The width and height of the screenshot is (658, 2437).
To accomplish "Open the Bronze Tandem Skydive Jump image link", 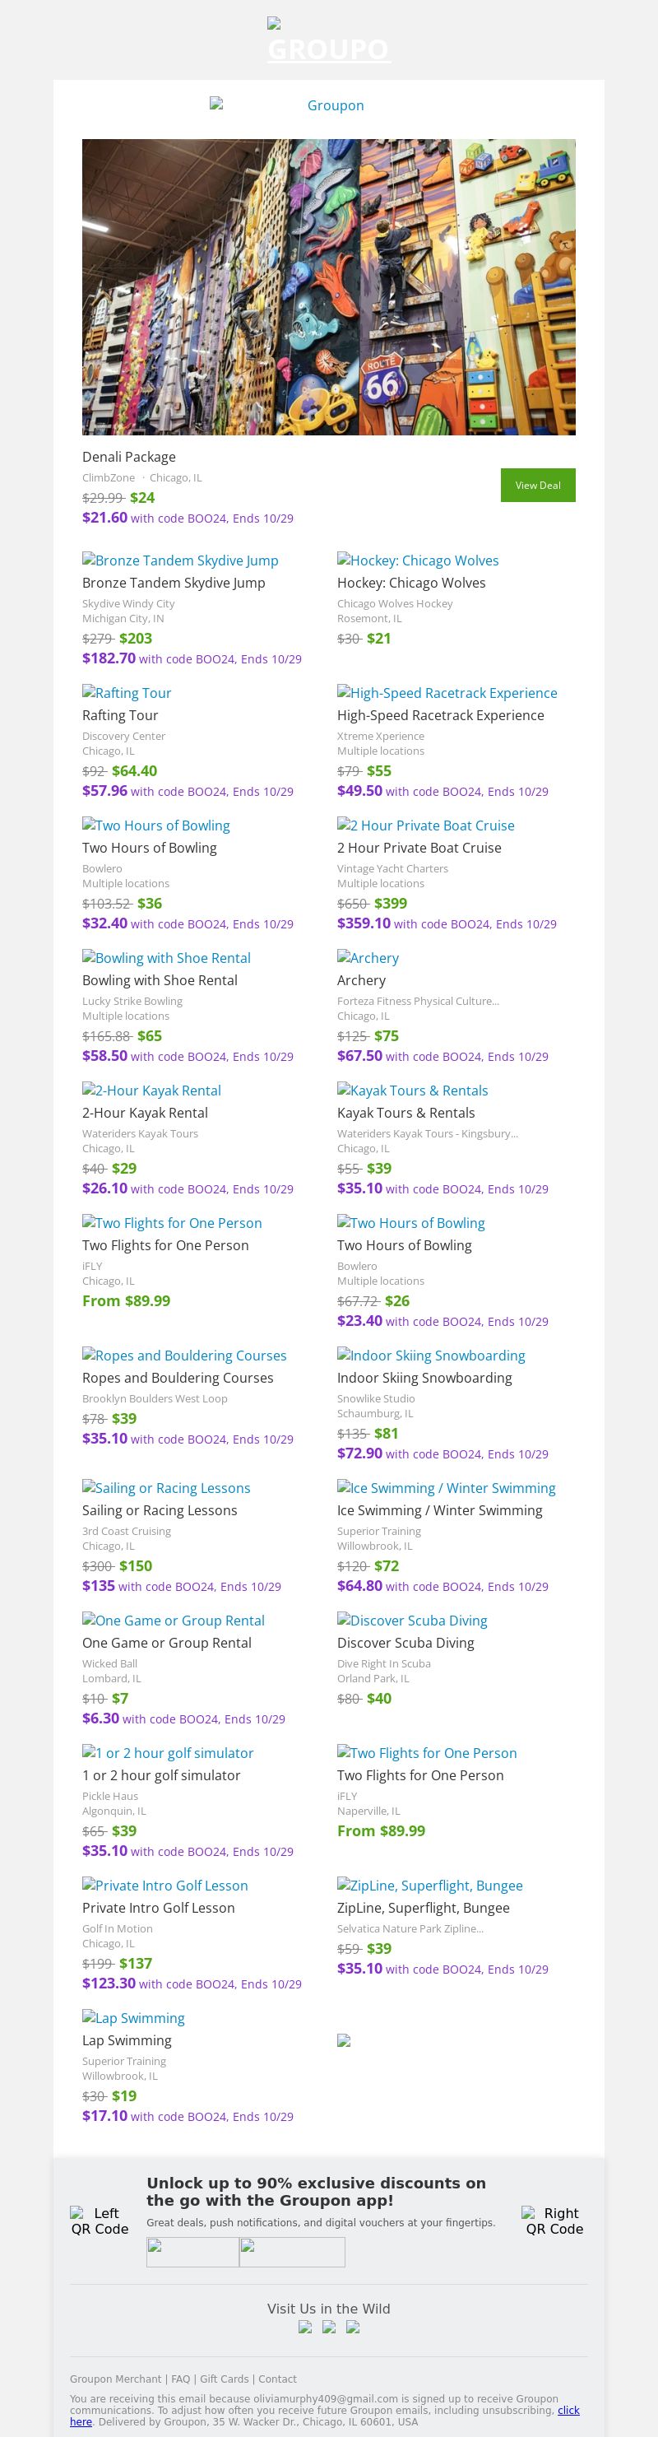I will click(x=179, y=560).
